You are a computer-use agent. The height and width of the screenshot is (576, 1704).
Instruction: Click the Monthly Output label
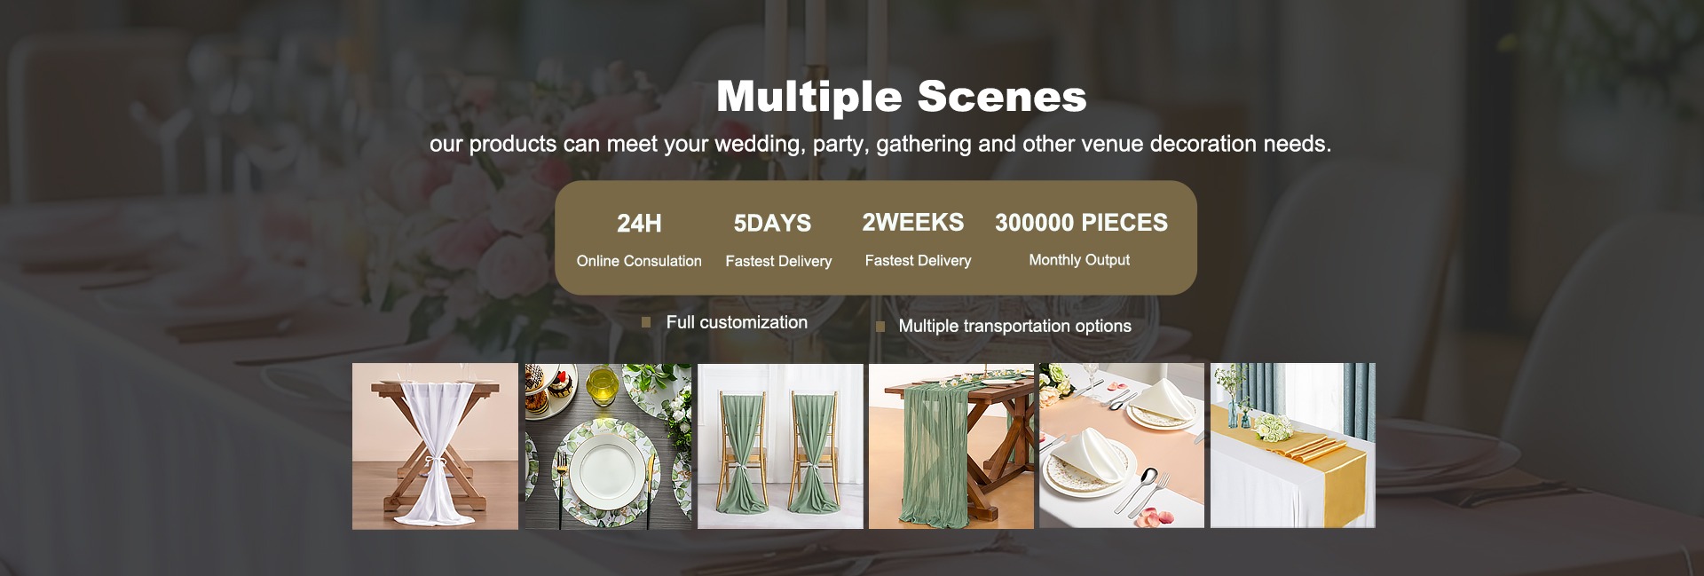tap(1079, 260)
